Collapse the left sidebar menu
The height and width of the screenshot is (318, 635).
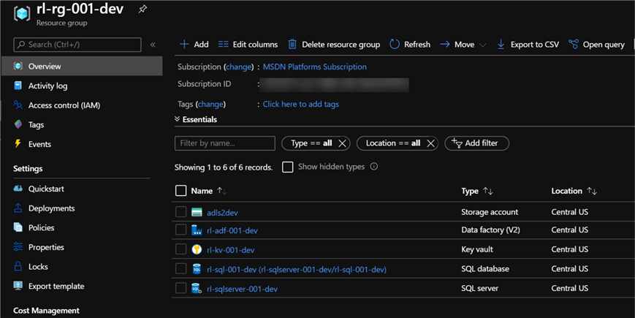coord(153,45)
